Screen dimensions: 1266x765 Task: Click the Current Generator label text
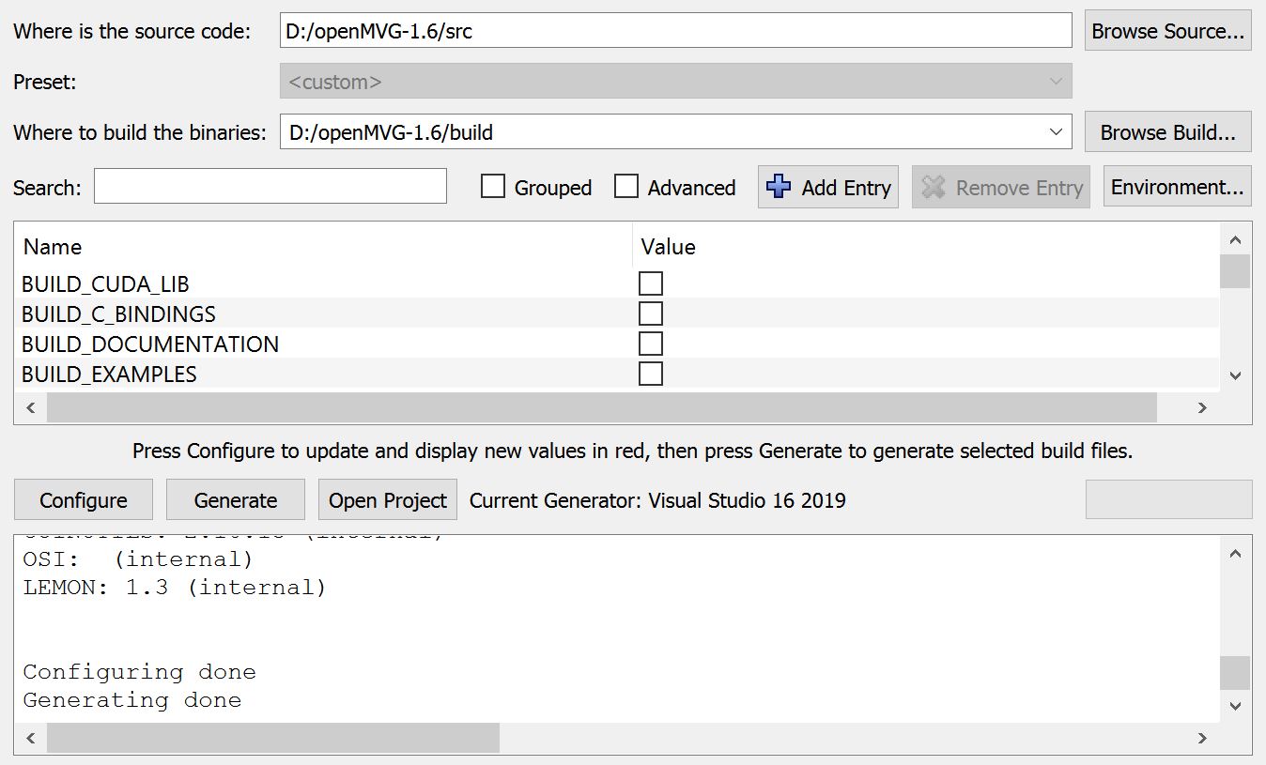point(657,500)
